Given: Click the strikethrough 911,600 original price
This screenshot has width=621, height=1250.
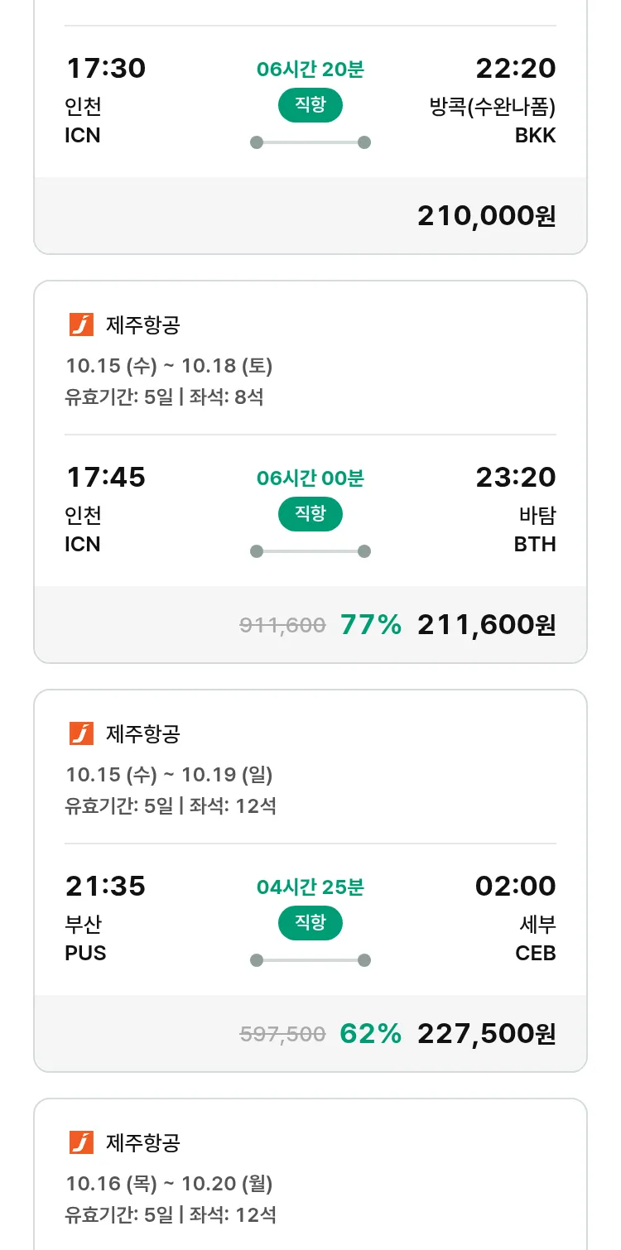Looking at the screenshot, I should point(282,626).
